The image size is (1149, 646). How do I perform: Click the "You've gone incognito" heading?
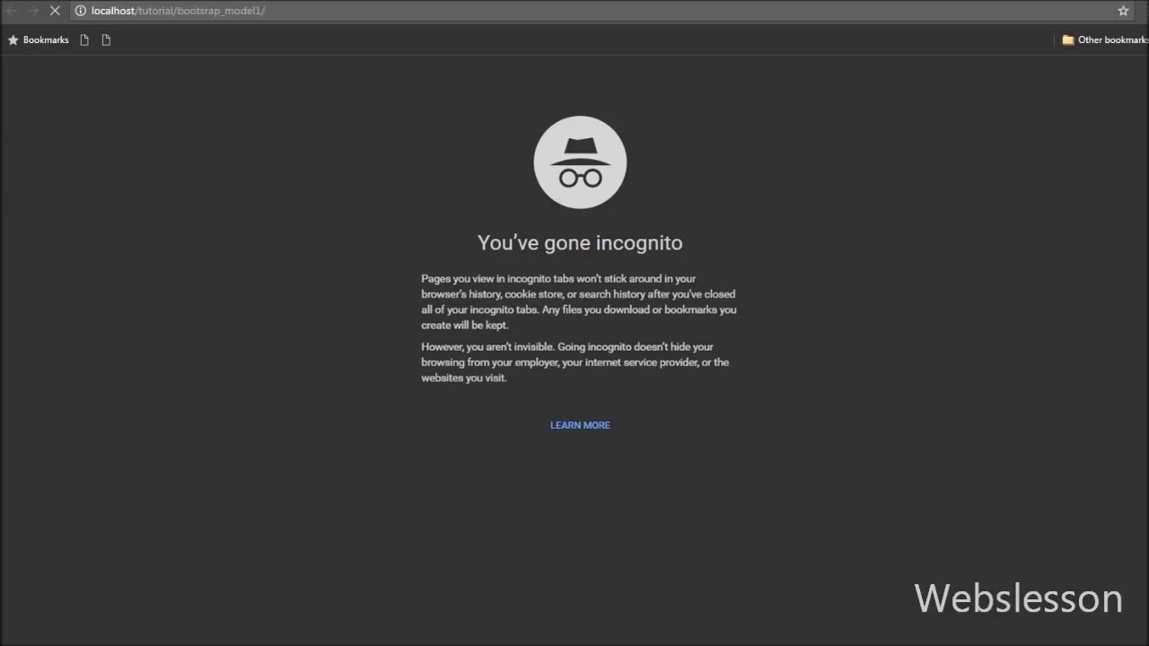pyautogui.click(x=580, y=243)
